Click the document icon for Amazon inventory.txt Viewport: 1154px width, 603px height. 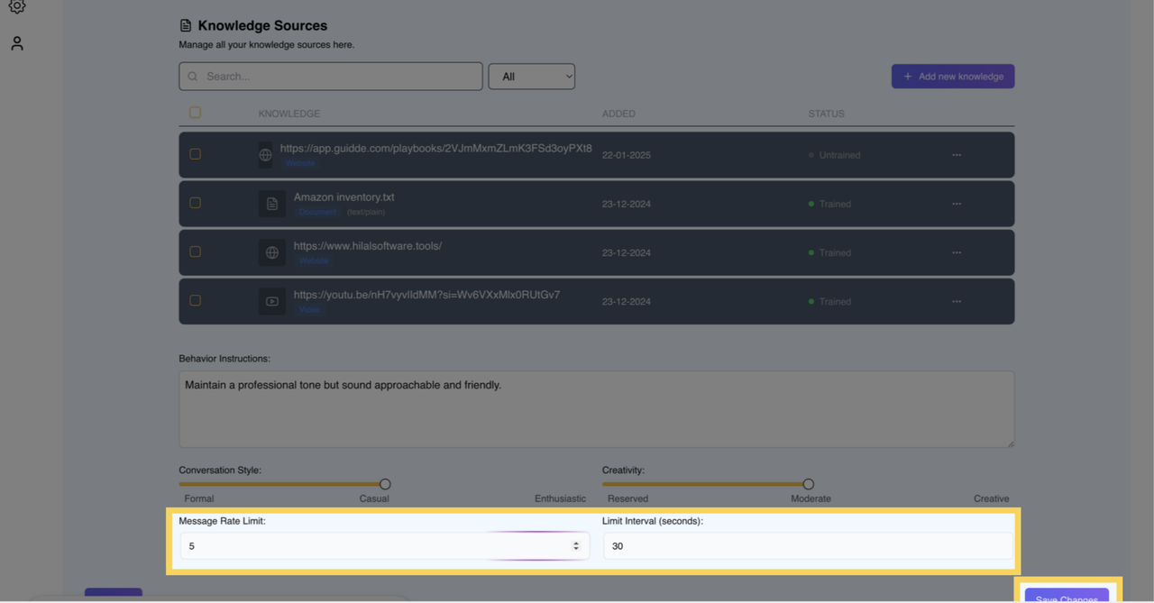pos(272,204)
